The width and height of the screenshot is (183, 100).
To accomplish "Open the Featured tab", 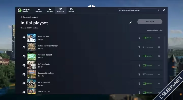I will coord(39,10).
